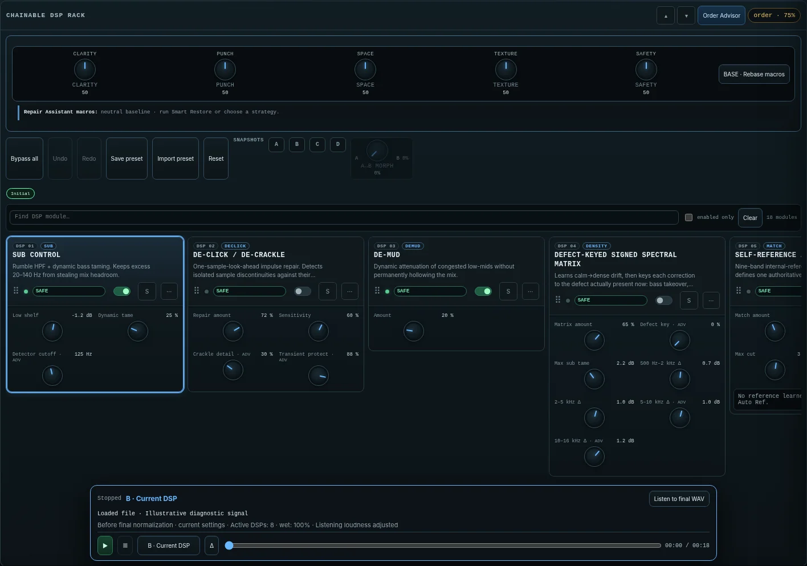
Task: Click the delta difference button in player
Action: [x=211, y=545]
